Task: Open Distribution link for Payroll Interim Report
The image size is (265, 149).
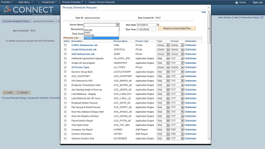Action: (x=190, y=120)
